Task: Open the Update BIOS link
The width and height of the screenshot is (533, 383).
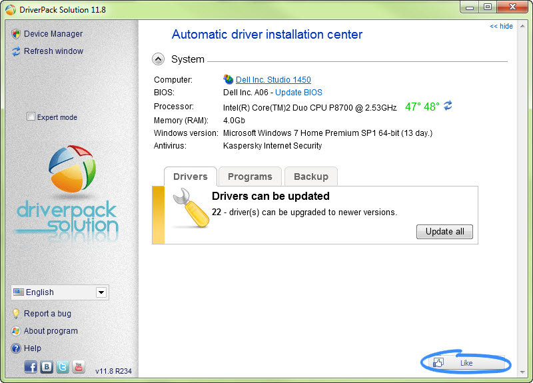Action: coord(298,93)
